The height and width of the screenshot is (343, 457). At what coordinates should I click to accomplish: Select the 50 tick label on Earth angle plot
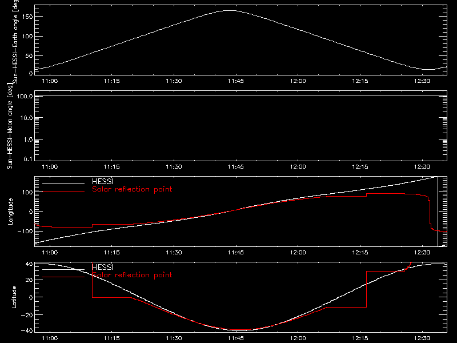pyautogui.click(x=29, y=55)
